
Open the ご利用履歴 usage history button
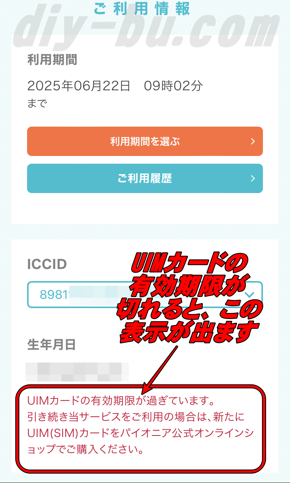click(x=145, y=178)
